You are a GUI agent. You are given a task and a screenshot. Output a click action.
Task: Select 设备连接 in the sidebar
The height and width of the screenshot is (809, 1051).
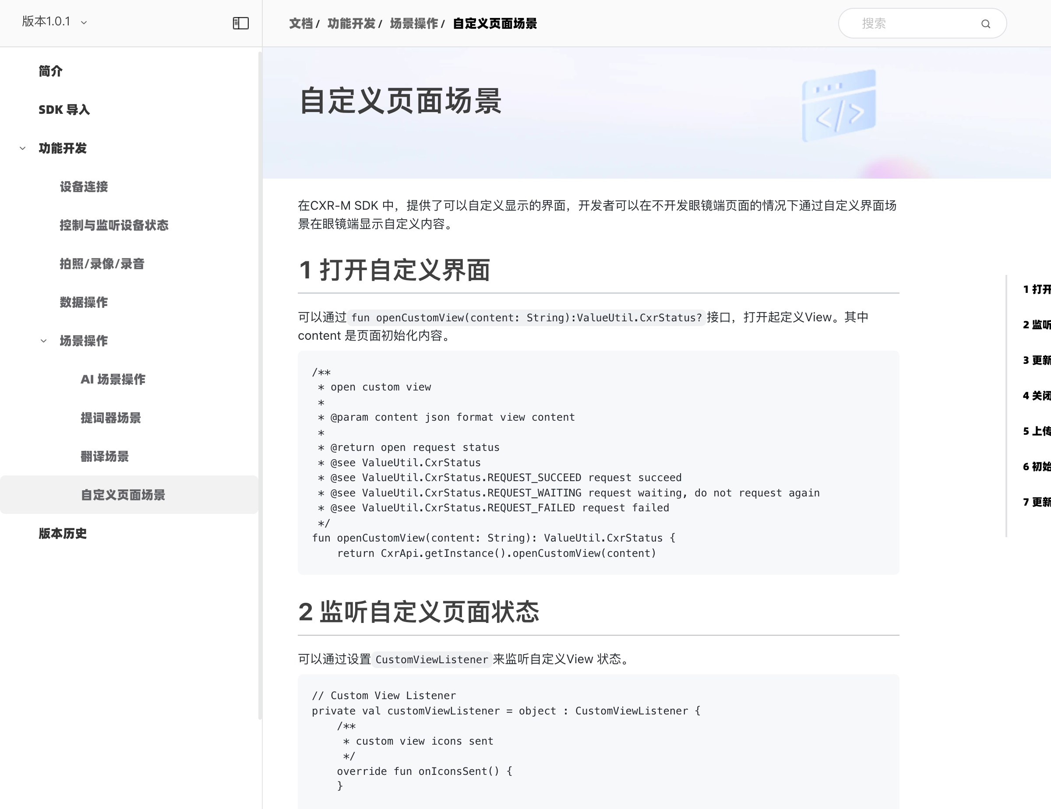(x=84, y=186)
